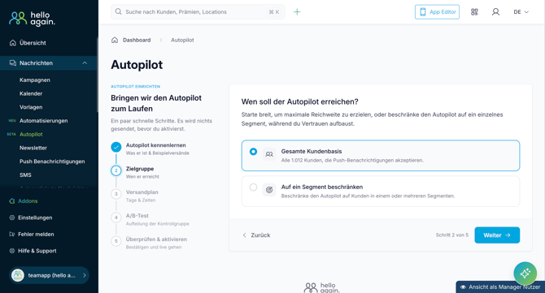
Task: Select the Überprüfen & aktivieren step five circle
Action: tap(116, 241)
